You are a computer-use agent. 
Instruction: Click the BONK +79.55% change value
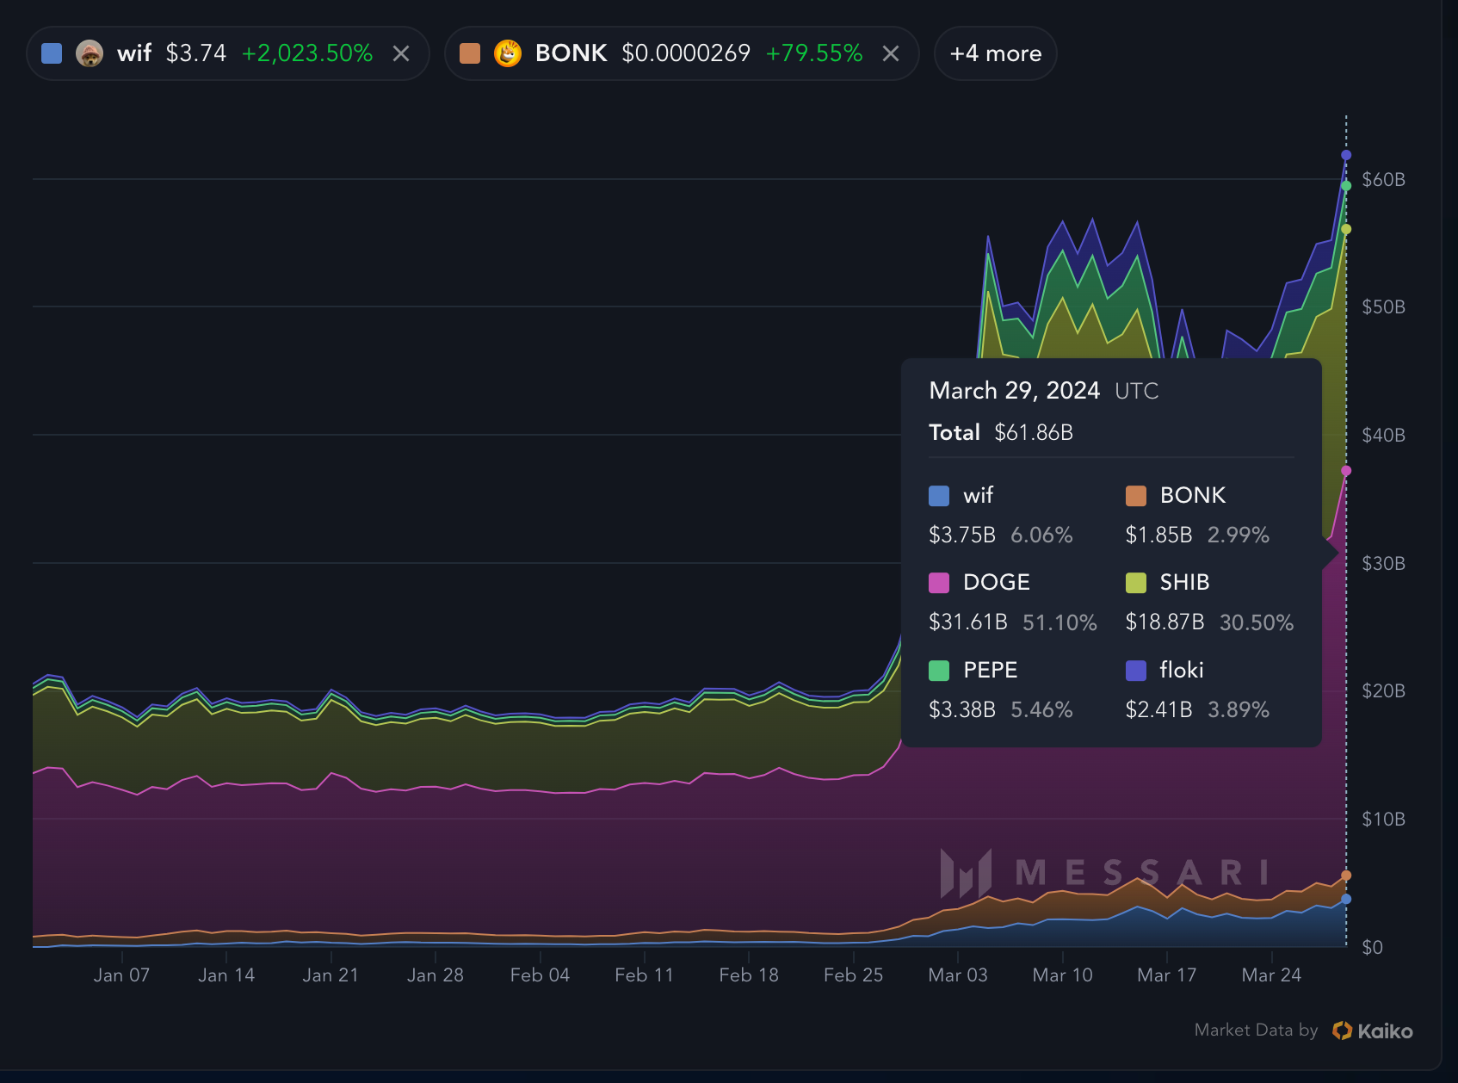coord(813,53)
